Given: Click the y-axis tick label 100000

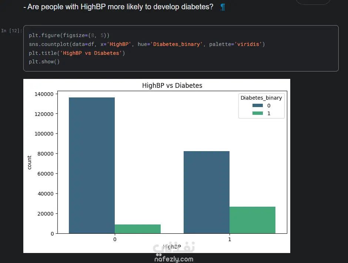Looking at the screenshot, I should [x=44, y=134].
